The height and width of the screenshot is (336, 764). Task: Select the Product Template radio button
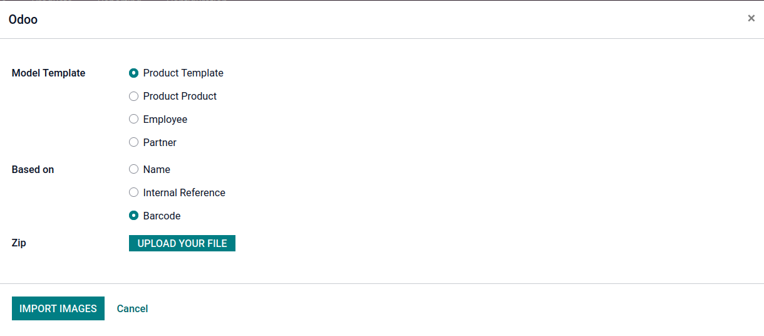point(133,73)
